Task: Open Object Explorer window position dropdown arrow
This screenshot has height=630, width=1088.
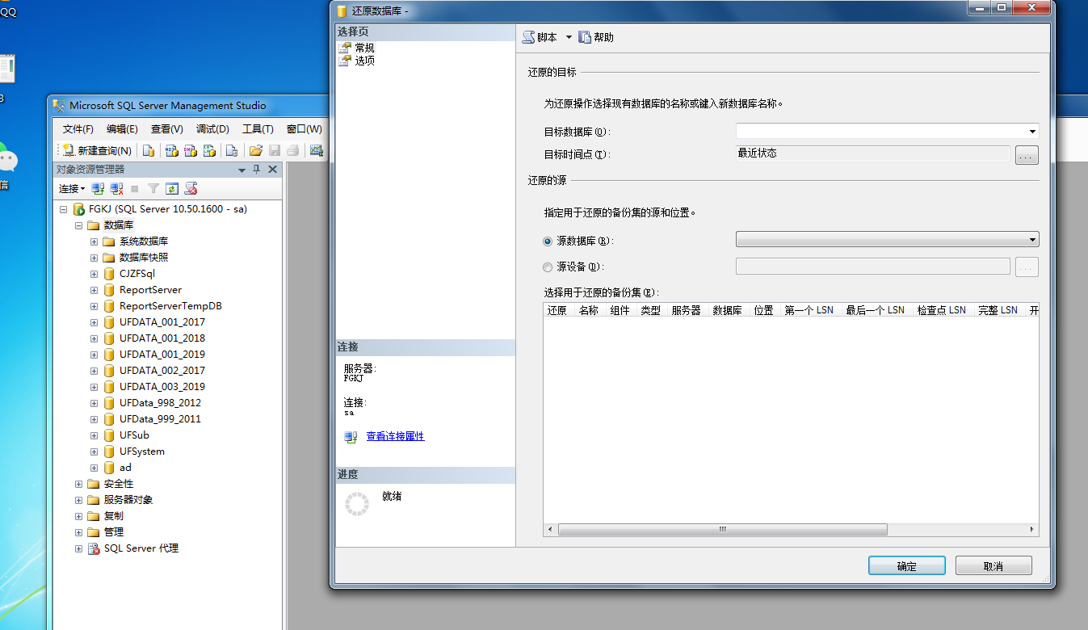Action: (242, 170)
